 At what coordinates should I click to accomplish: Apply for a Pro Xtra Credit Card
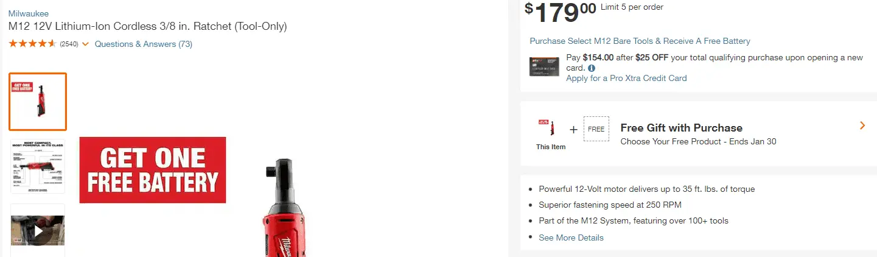(626, 78)
